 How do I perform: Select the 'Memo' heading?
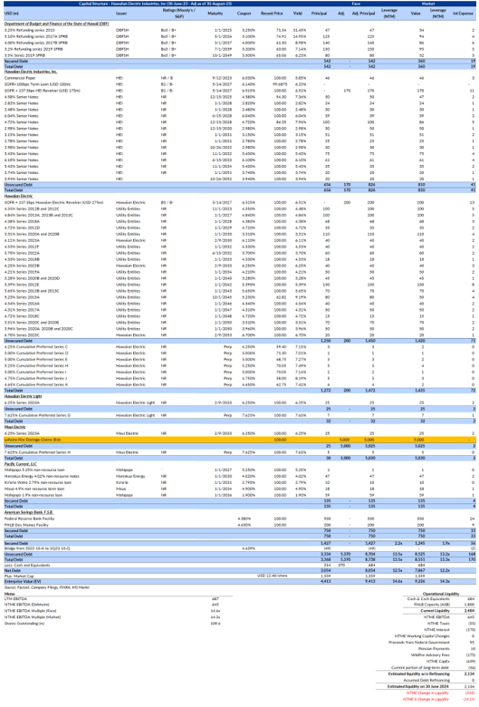9,594
